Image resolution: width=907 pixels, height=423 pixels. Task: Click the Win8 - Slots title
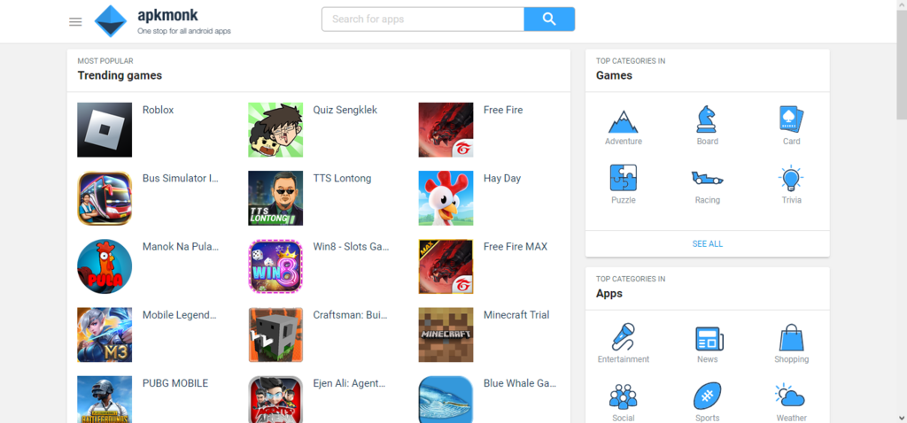pos(352,246)
